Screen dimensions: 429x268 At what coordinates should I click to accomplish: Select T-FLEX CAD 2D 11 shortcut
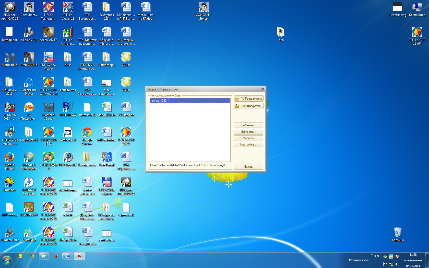(126, 136)
